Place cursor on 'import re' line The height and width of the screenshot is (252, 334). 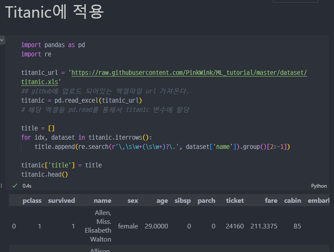coord(36,54)
